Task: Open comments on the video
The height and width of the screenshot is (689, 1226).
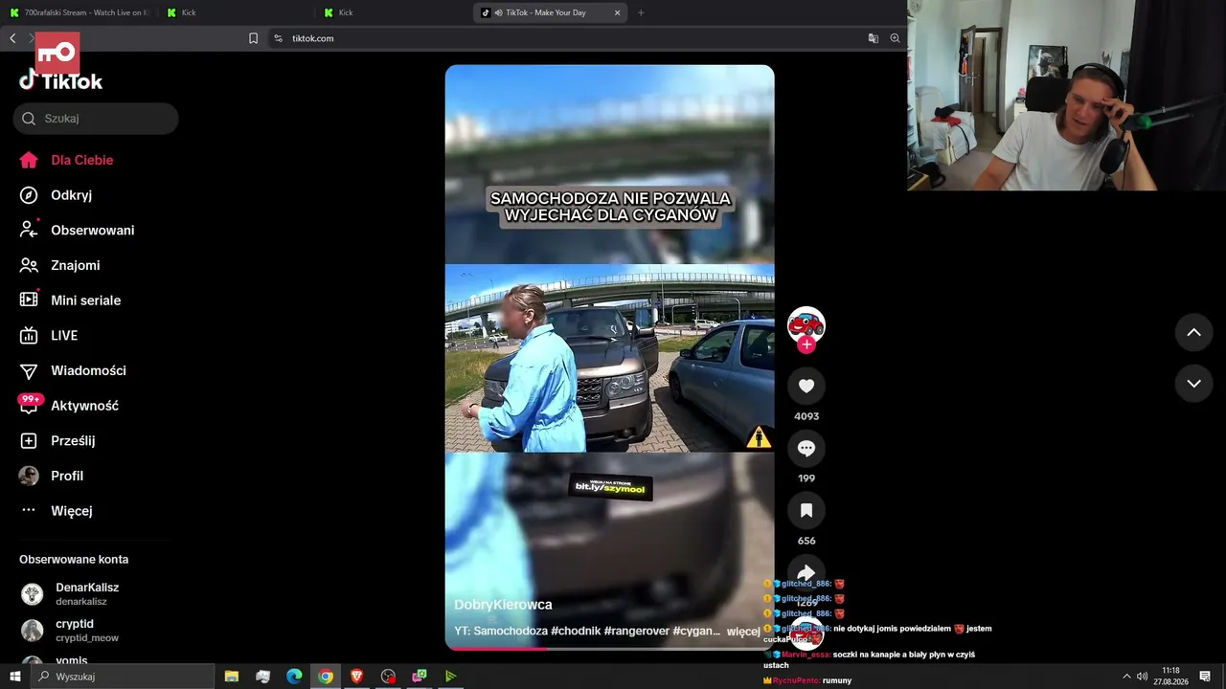Action: (806, 448)
